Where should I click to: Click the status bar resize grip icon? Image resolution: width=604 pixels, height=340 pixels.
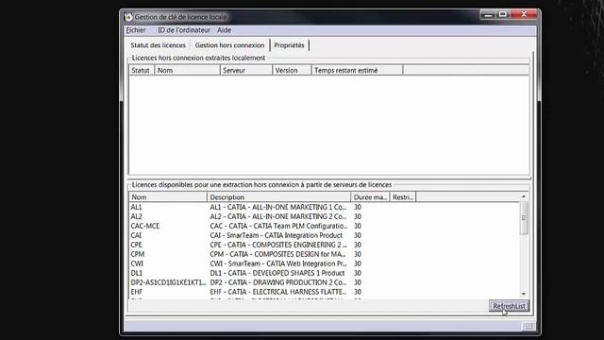528,326
